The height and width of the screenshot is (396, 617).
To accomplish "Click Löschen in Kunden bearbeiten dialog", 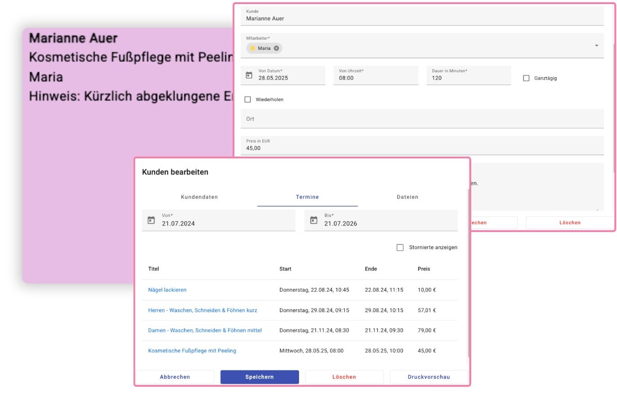I will coord(344,377).
